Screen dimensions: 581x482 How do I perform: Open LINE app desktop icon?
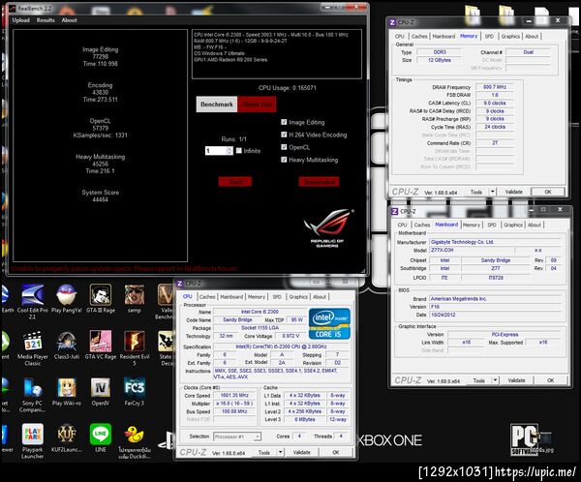click(101, 438)
